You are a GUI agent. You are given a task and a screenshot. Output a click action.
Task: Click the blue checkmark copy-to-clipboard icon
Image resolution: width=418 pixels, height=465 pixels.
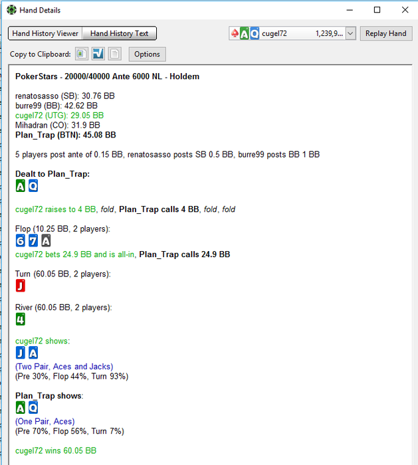click(98, 54)
